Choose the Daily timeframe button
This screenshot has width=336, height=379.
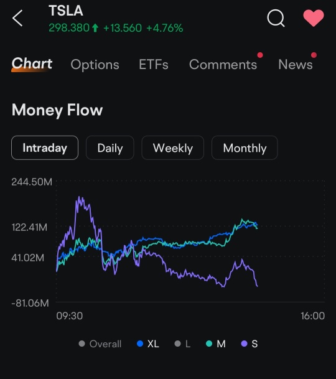pos(110,147)
